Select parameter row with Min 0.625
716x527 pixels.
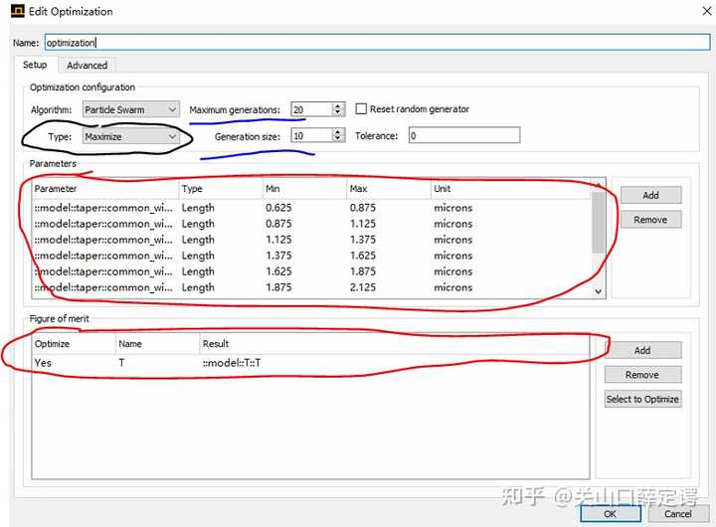pos(311,208)
